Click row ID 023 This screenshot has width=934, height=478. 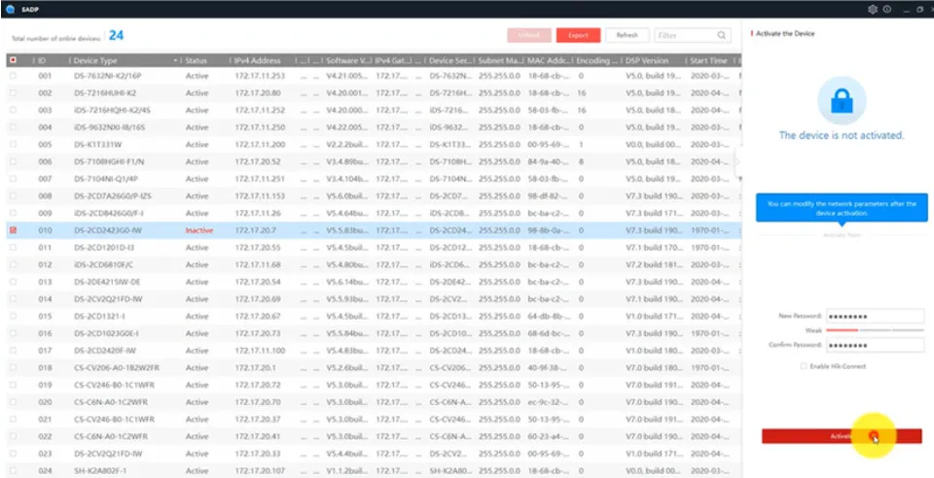(46, 454)
